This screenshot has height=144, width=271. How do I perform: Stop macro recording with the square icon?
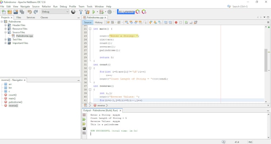181,22
